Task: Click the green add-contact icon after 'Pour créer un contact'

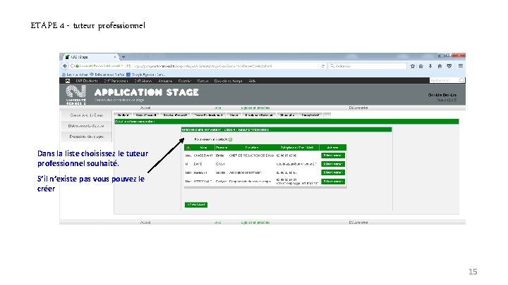Action: [x=231, y=139]
